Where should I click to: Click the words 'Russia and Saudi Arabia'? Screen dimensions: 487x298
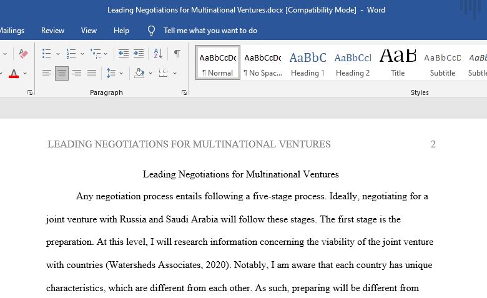(x=169, y=219)
